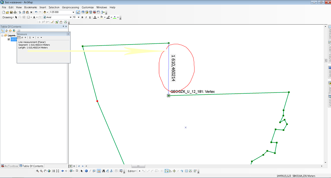This screenshot has width=331, height=178.
Task: Click the Full Extent globe icon
Action: [49, 171]
